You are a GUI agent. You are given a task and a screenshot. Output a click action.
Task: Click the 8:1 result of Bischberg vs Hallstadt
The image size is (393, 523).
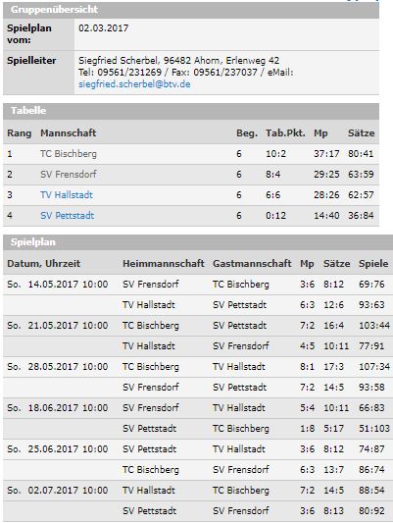pos(307,367)
